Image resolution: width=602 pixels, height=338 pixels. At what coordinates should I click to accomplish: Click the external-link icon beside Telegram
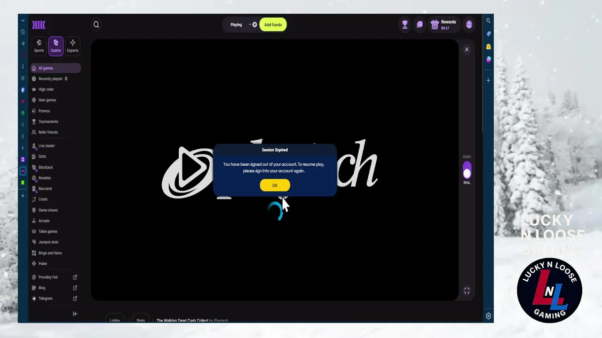(75, 299)
